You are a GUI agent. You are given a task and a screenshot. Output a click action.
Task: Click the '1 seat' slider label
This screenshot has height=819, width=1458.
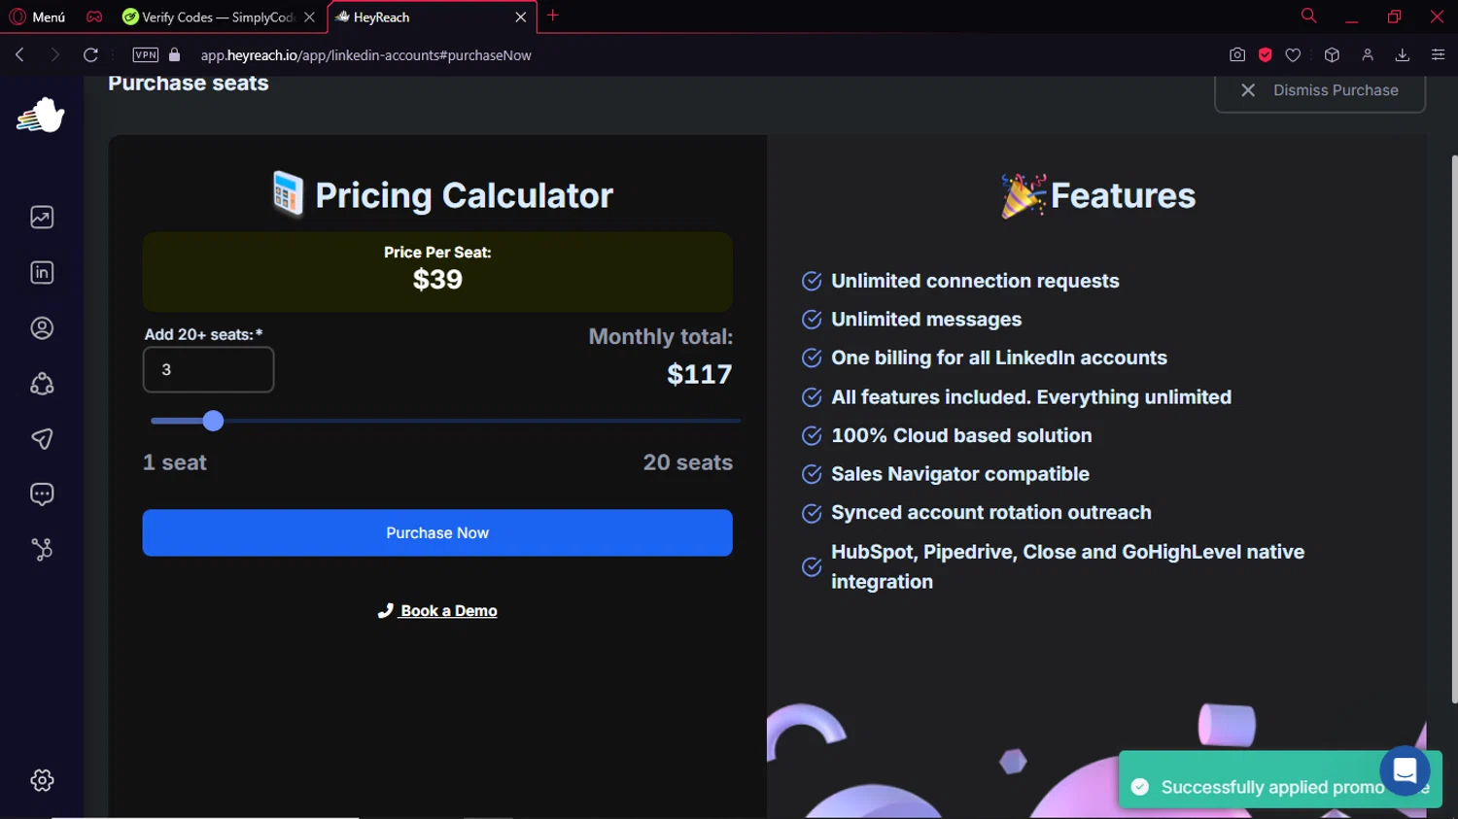[175, 462]
